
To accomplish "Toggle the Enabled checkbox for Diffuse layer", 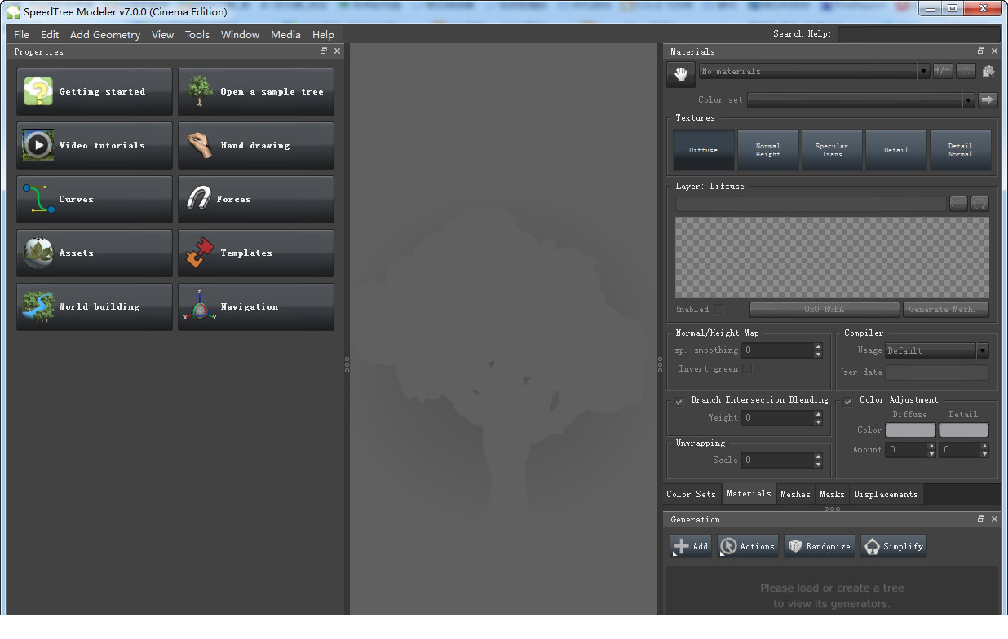I will pyautogui.click(x=718, y=309).
